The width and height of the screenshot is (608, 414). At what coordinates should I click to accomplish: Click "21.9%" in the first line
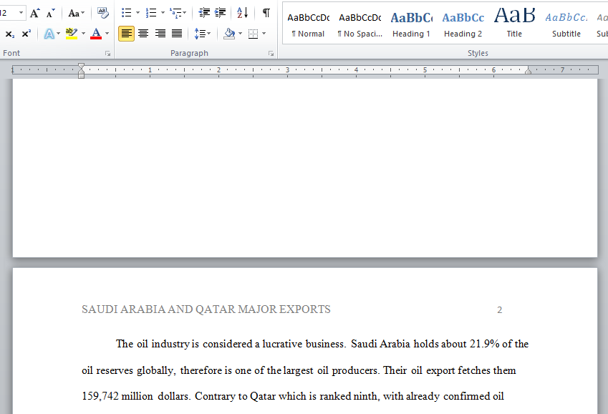tap(484, 344)
